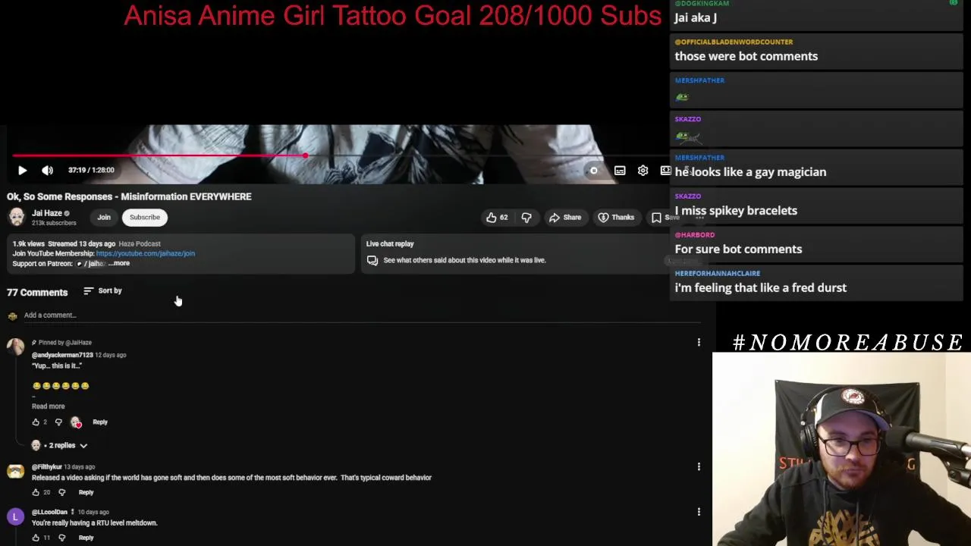Like the @LLcoolDan comment
This screenshot has height=546, width=971.
(36, 538)
